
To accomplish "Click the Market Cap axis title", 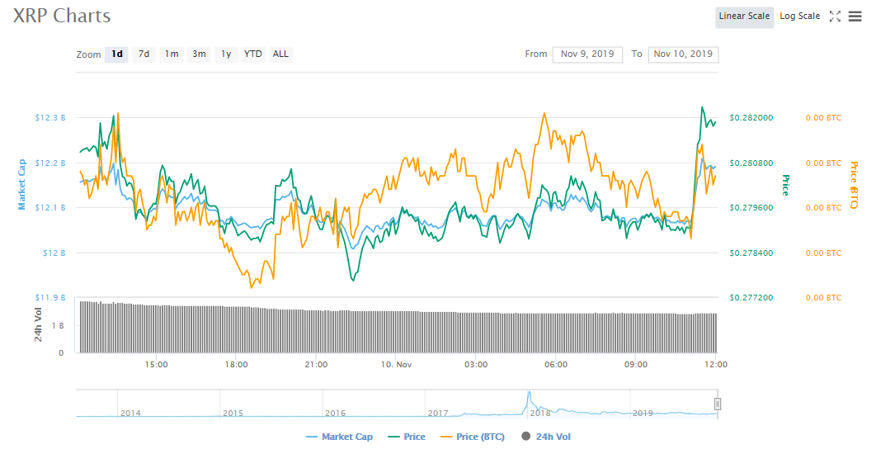I will 21,185.
